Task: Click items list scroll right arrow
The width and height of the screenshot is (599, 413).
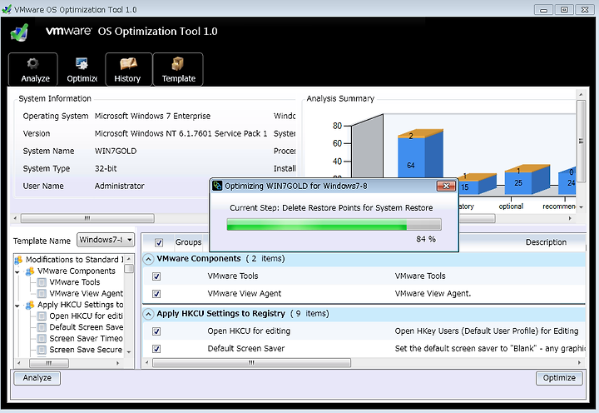Action: 580,362
